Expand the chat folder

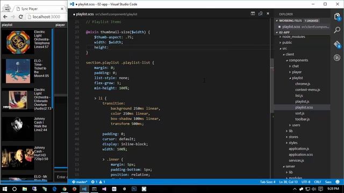pos(295,66)
